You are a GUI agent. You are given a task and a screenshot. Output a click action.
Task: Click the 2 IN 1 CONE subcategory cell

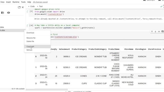pos(101,76)
